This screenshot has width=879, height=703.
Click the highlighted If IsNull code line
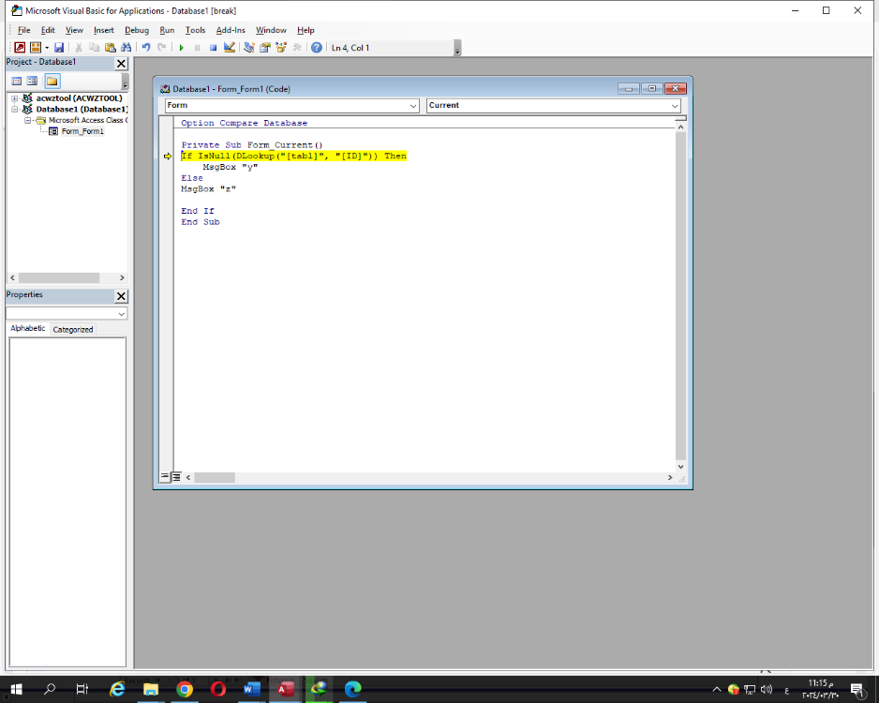click(x=293, y=156)
